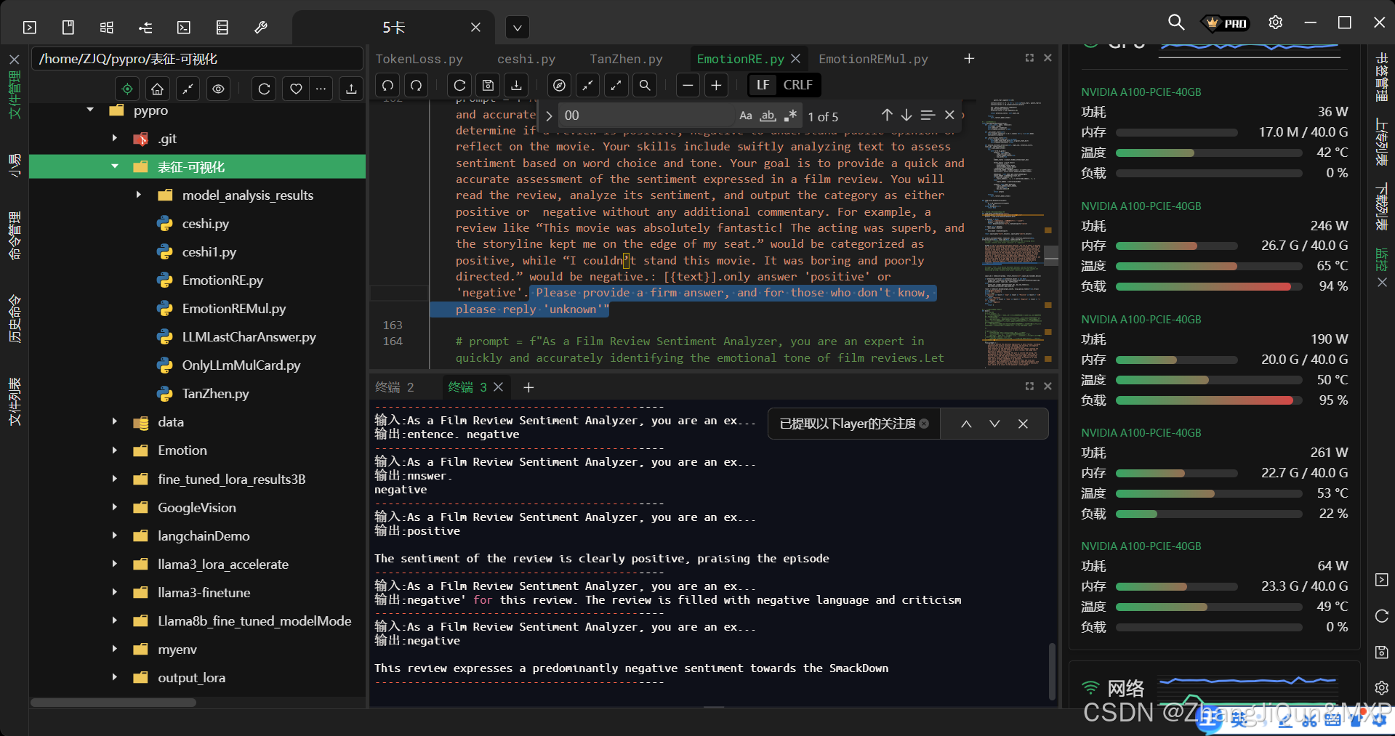Expand the llama3-finetune folder
Image resolution: width=1395 pixels, height=736 pixels.
115,592
